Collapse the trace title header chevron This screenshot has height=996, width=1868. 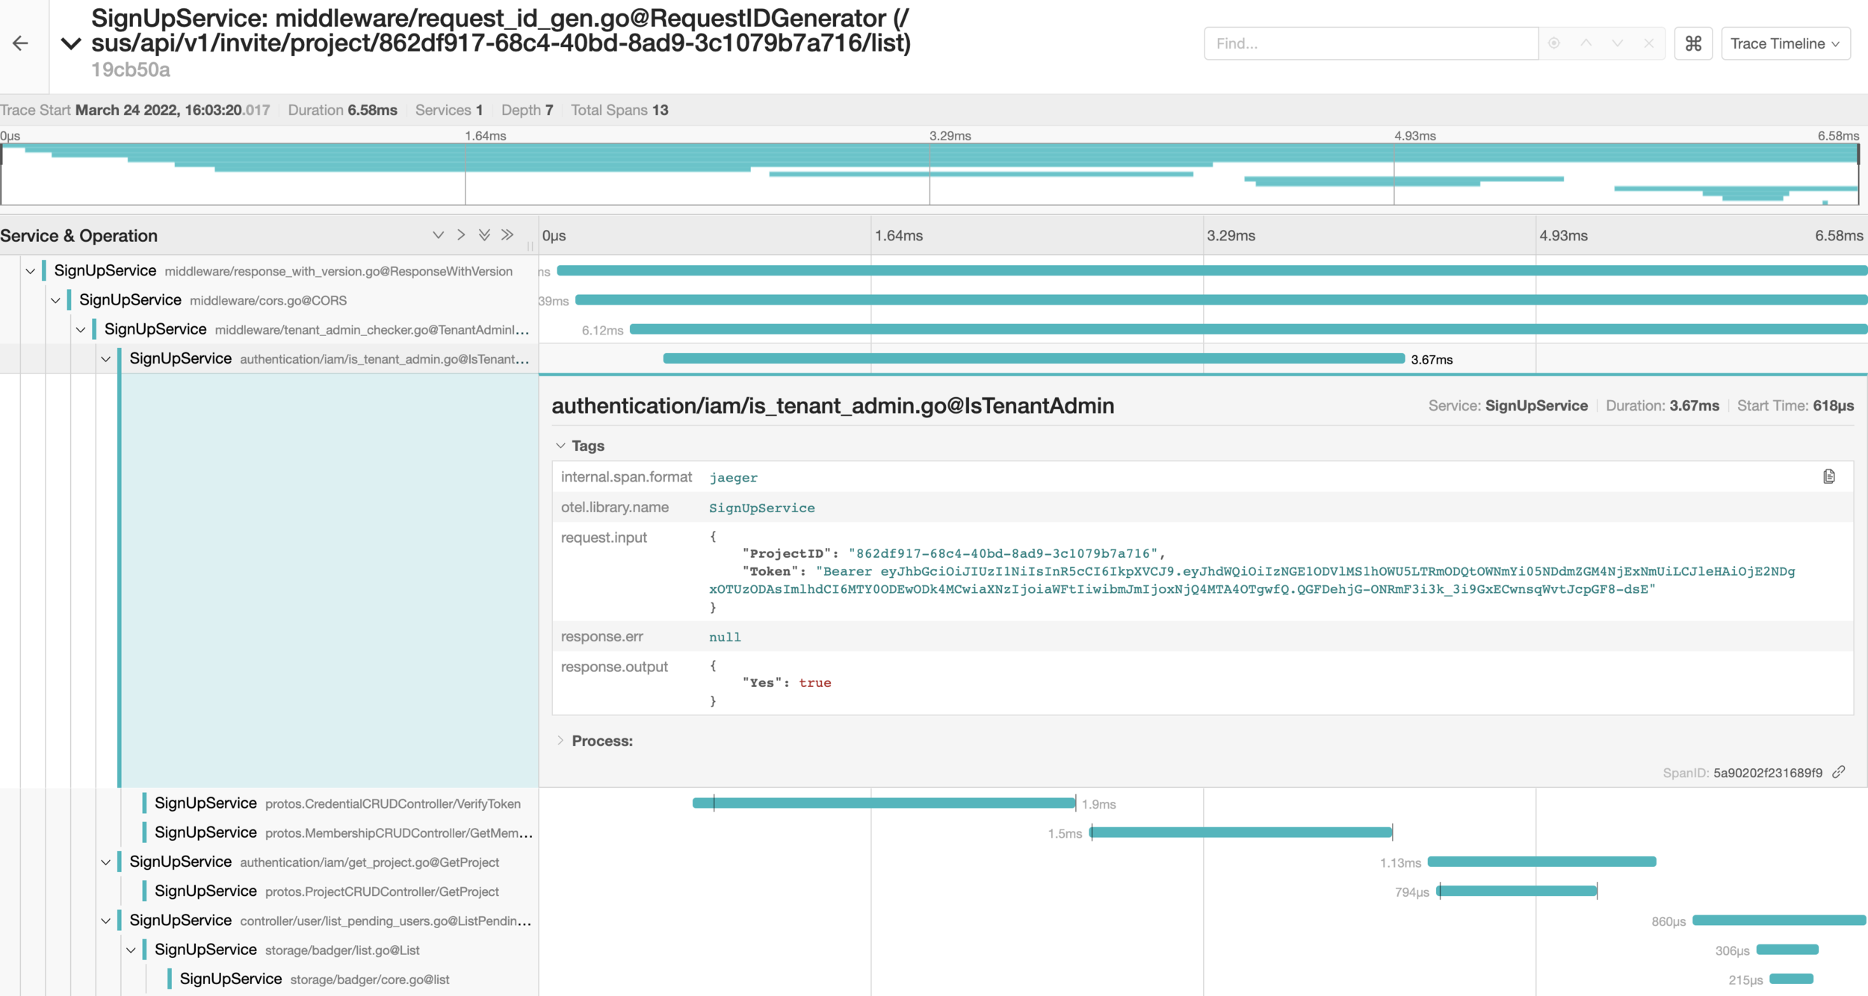pyautogui.click(x=71, y=43)
